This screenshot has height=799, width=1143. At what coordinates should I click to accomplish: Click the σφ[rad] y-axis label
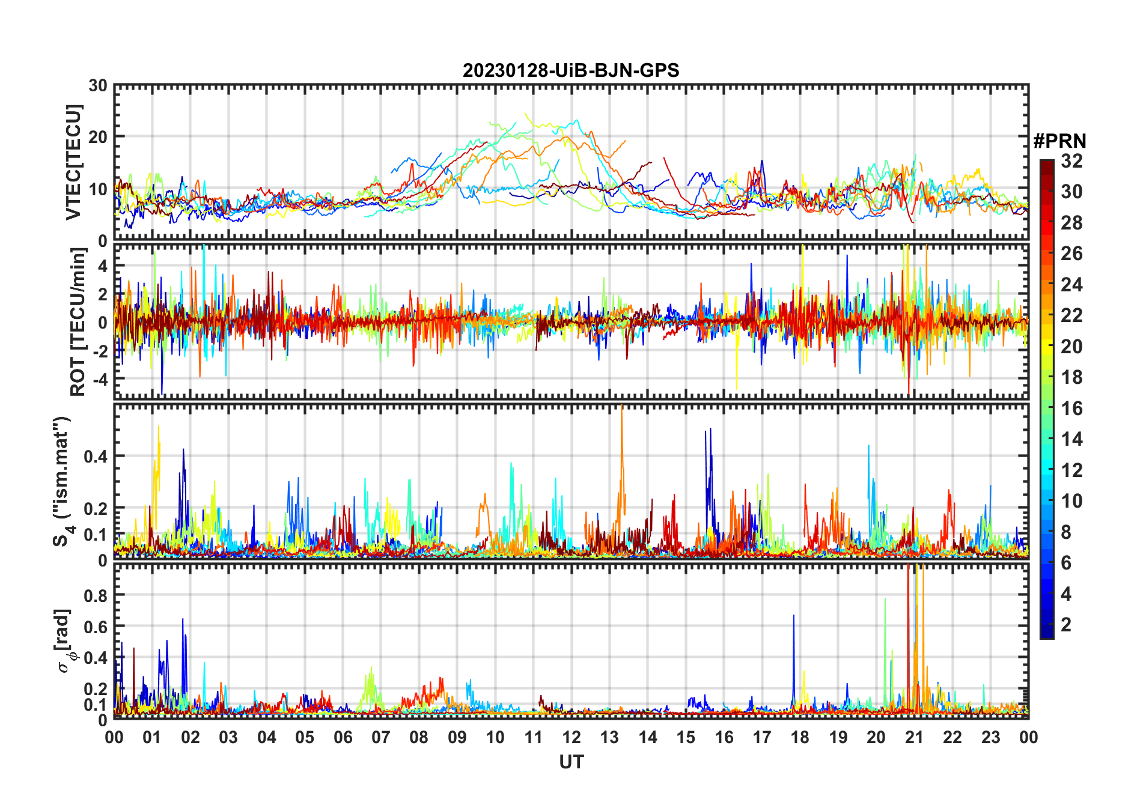(x=65, y=640)
